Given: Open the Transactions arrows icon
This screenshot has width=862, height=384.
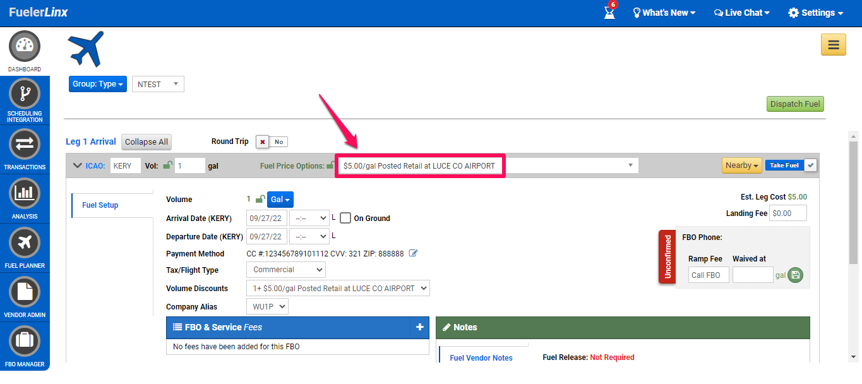Looking at the screenshot, I should 25,144.
